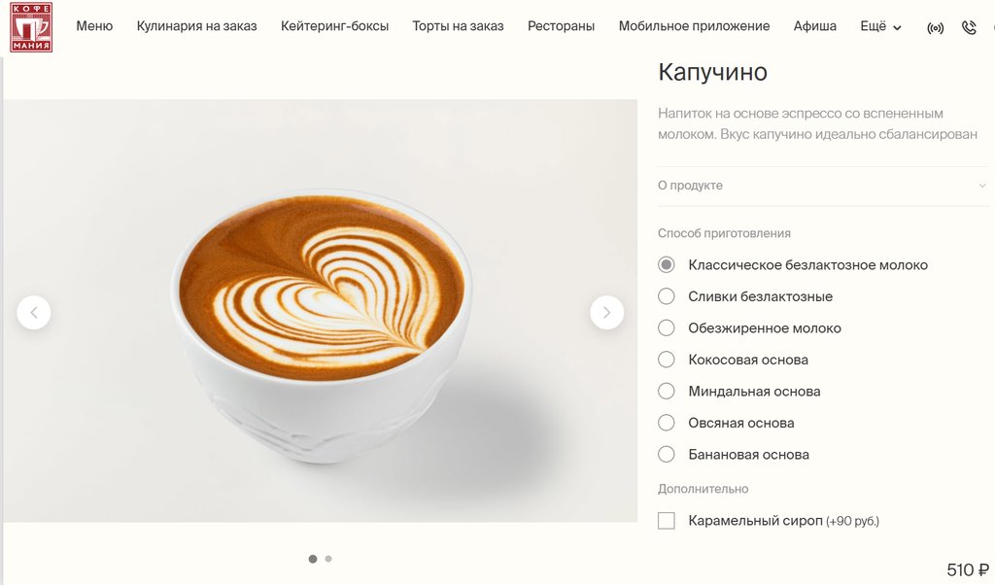Go to Торты на заказ page

click(x=459, y=26)
